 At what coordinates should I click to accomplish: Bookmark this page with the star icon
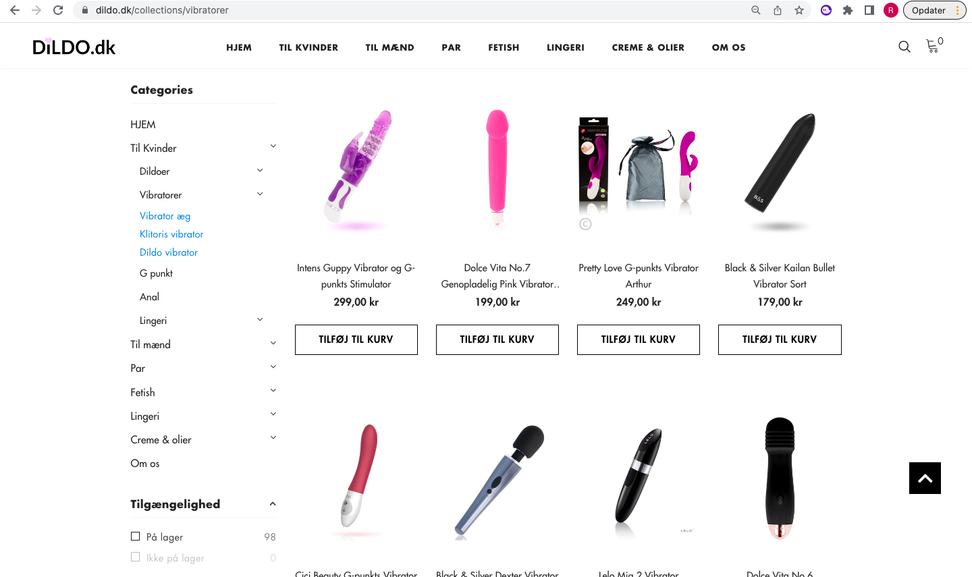(x=799, y=10)
